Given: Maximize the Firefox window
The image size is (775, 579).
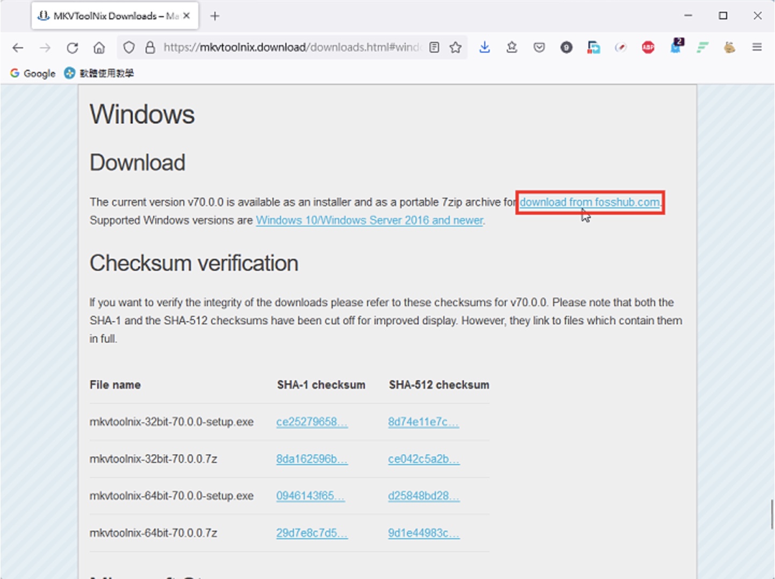Looking at the screenshot, I should (x=723, y=16).
